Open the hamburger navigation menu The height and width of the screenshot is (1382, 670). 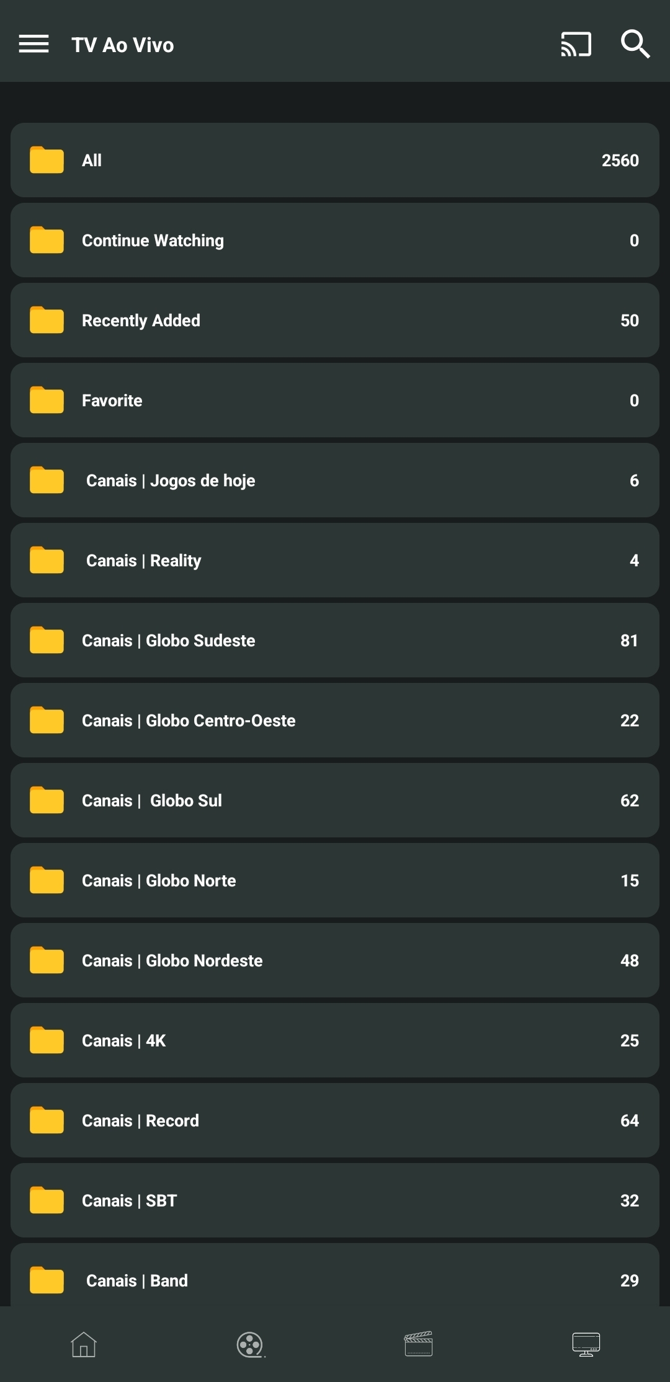coord(33,44)
